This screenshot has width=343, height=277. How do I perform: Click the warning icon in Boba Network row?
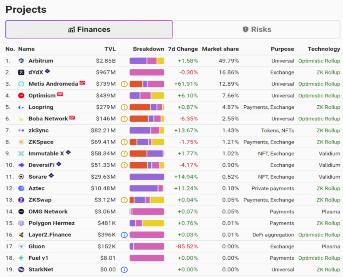[x=124, y=119]
